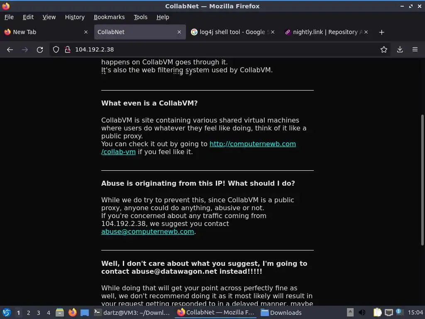Open the Edit menu
The width and height of the screenshot is (425, 319).
(x=28, y=17)
